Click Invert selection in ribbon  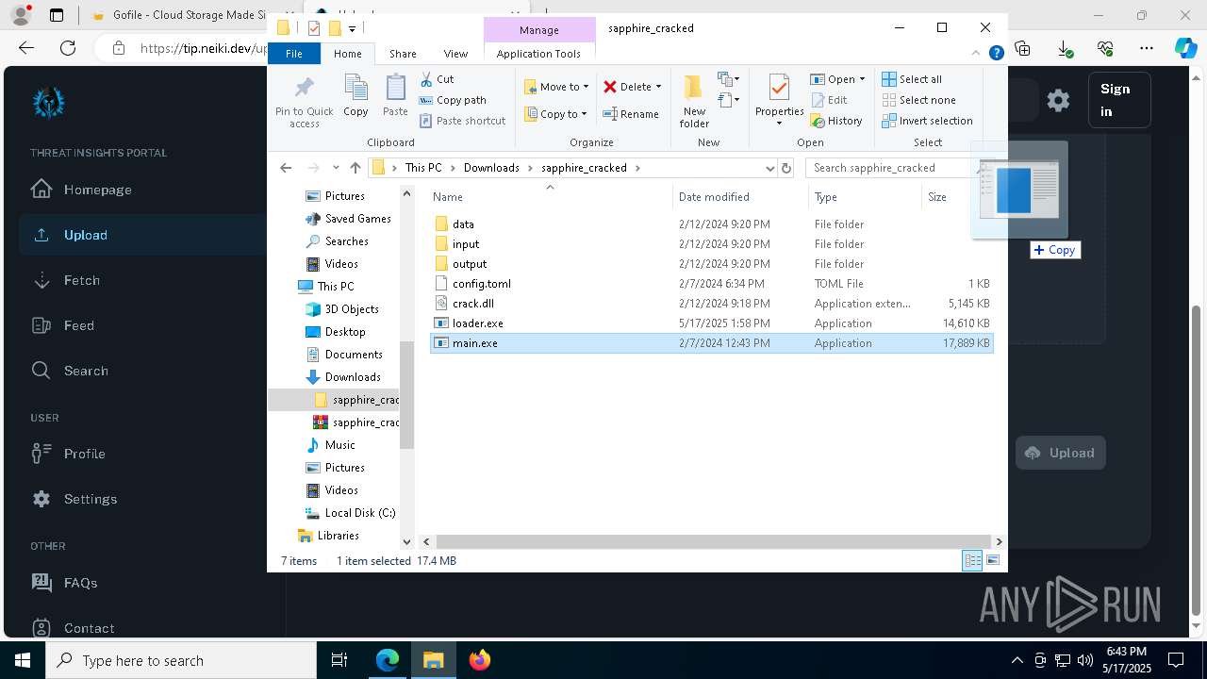click(927, 121)
